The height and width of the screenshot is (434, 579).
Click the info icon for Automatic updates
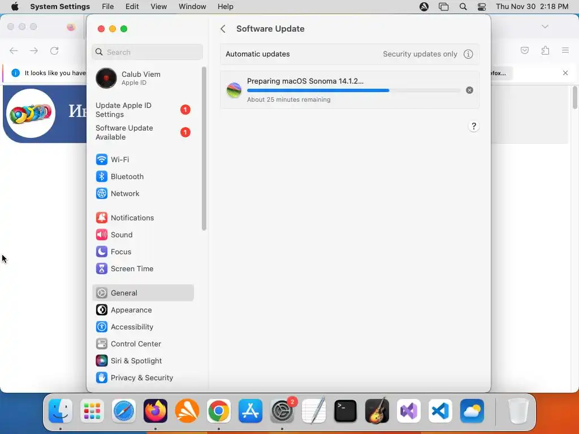[468, 54]
